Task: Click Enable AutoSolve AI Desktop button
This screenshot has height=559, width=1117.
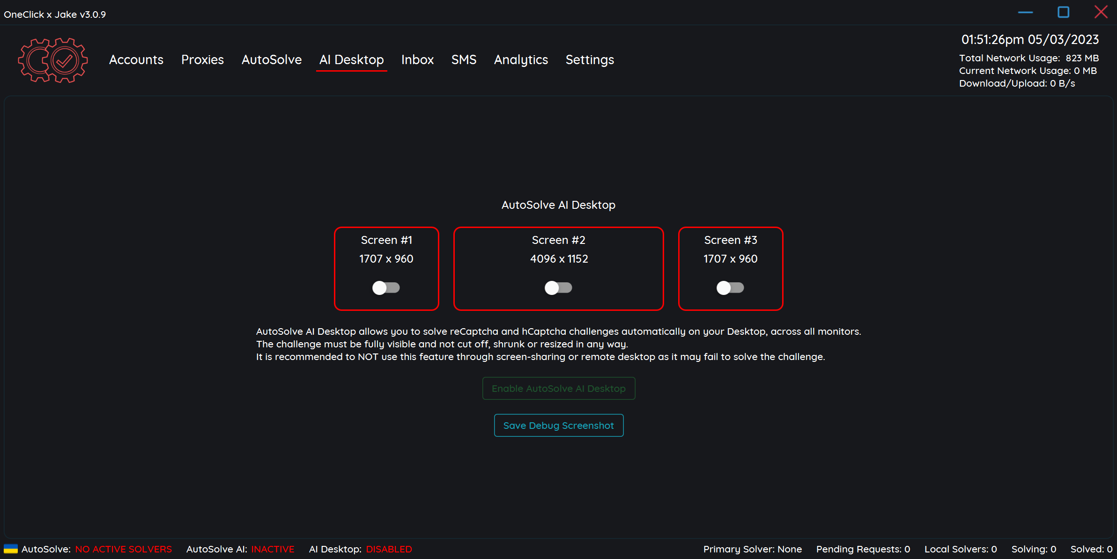Action: [559, 389]
